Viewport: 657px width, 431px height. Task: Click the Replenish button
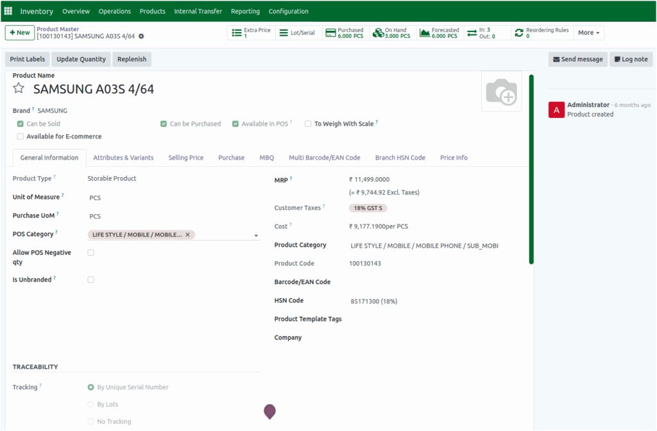132,59
